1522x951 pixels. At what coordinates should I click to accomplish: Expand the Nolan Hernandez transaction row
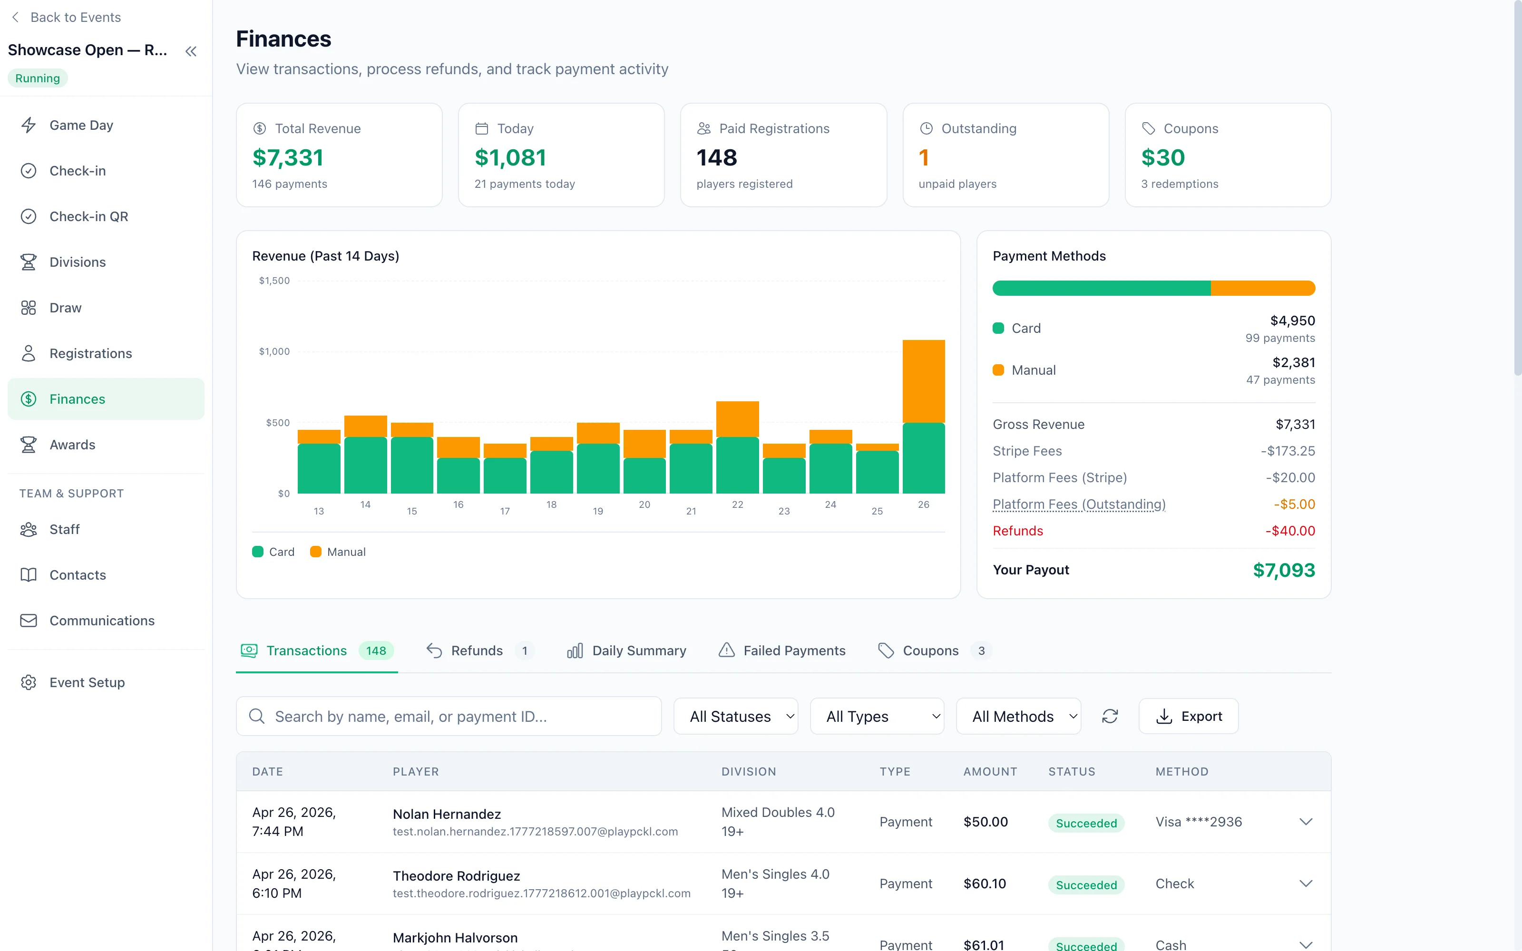1306,822
